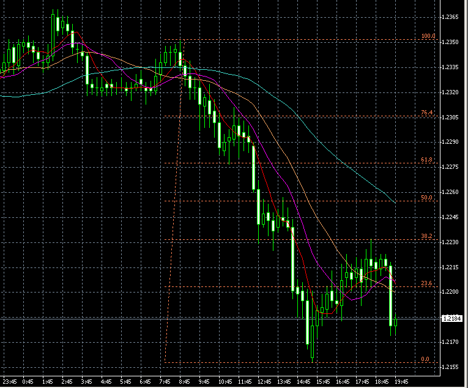
Task: Select the Fibonacci 0.0 level label
Action: point(425,359)
